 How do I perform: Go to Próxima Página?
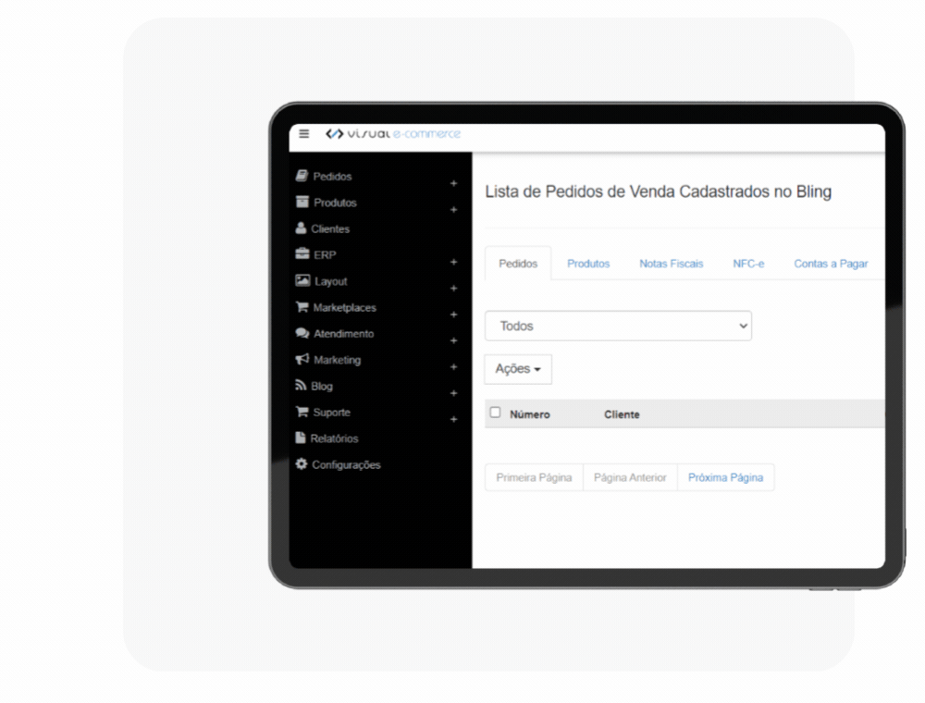tap(725, 477)
